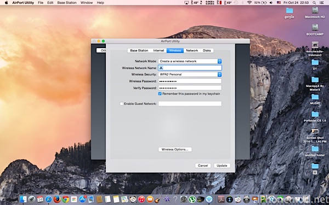This screenshot has height=205, width=329.
Task: Click the Cancel button
Action: [203, 166]
